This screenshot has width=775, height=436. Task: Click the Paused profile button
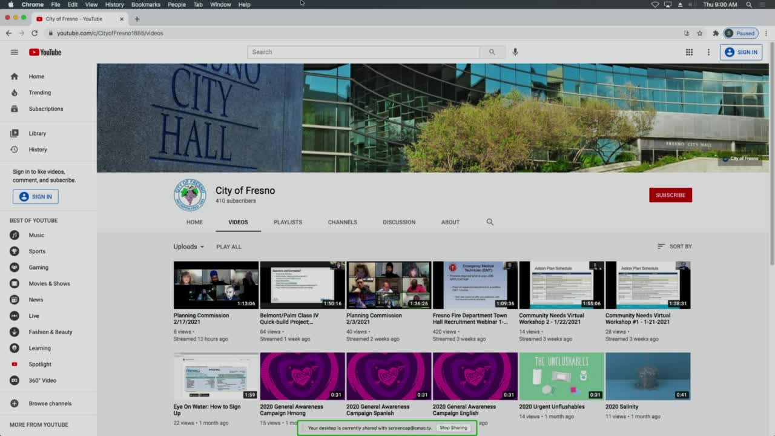[x=740, y=33]
